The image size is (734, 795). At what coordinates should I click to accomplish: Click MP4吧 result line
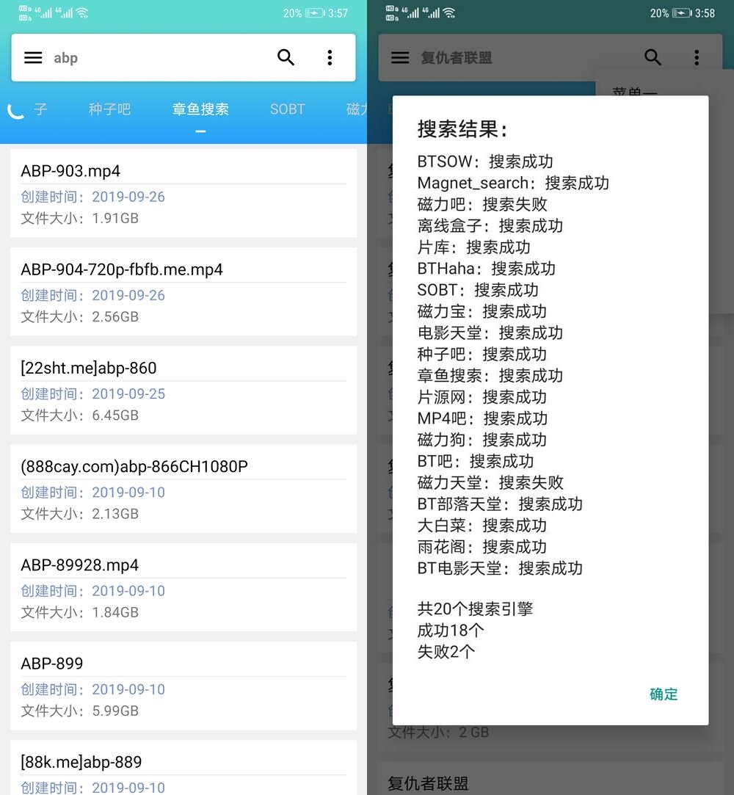pyautogui.click(x=482, y=418)
